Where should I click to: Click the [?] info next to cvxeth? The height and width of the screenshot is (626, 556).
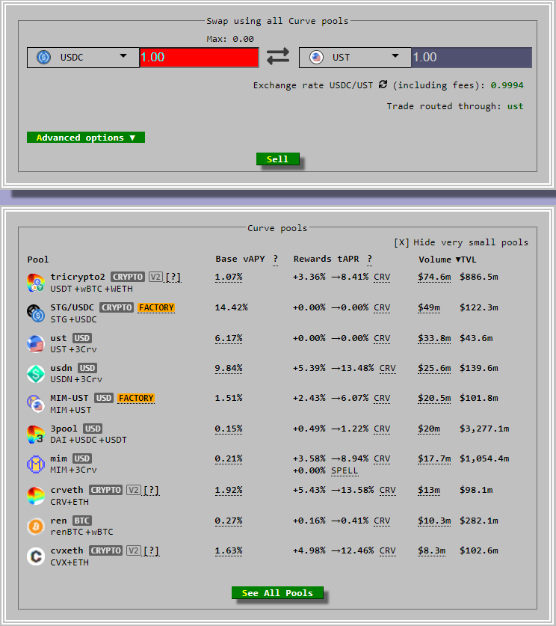(x=151, y=551)
